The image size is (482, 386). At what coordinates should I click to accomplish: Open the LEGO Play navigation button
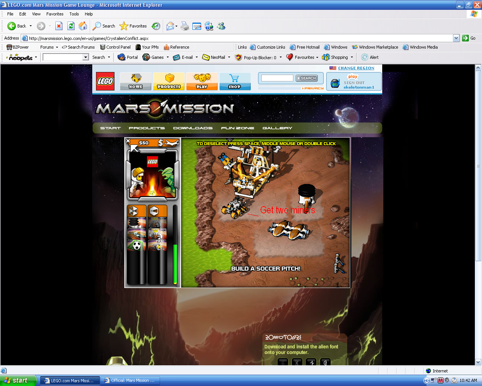point(202,81)
